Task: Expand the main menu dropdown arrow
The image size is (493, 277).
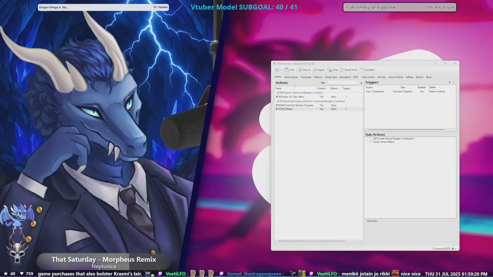Action: click(x=281, y=70)
